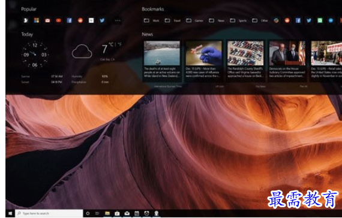Click the News section heading
This screenshot has height=218, width=342.
click(148, 34)
